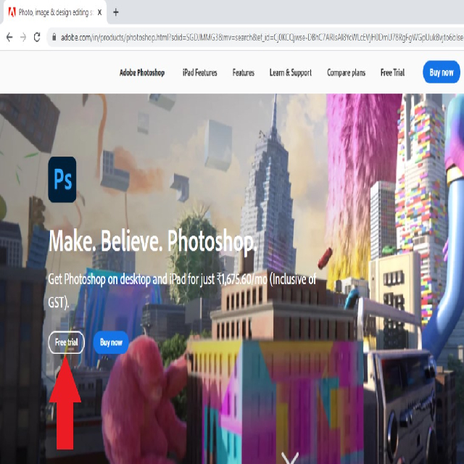Screen dimensions: 464x464
Task: Click the browser back arrow
Action: 8,37
